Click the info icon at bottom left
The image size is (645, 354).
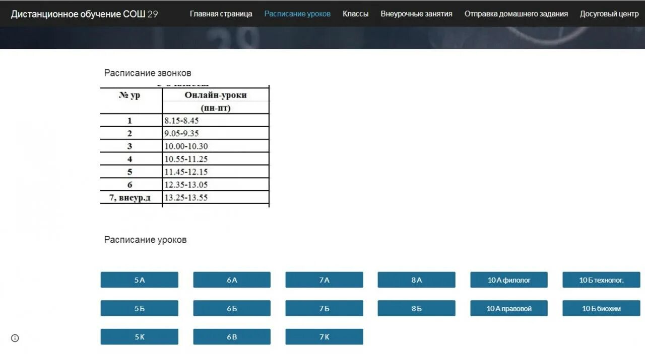(15, 338)
